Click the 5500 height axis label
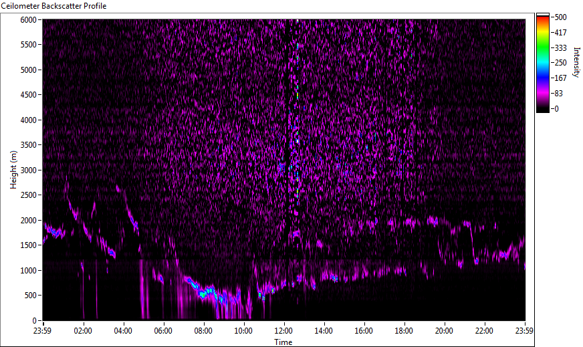The height and width of the screenshot is (347, 583). 29,45
